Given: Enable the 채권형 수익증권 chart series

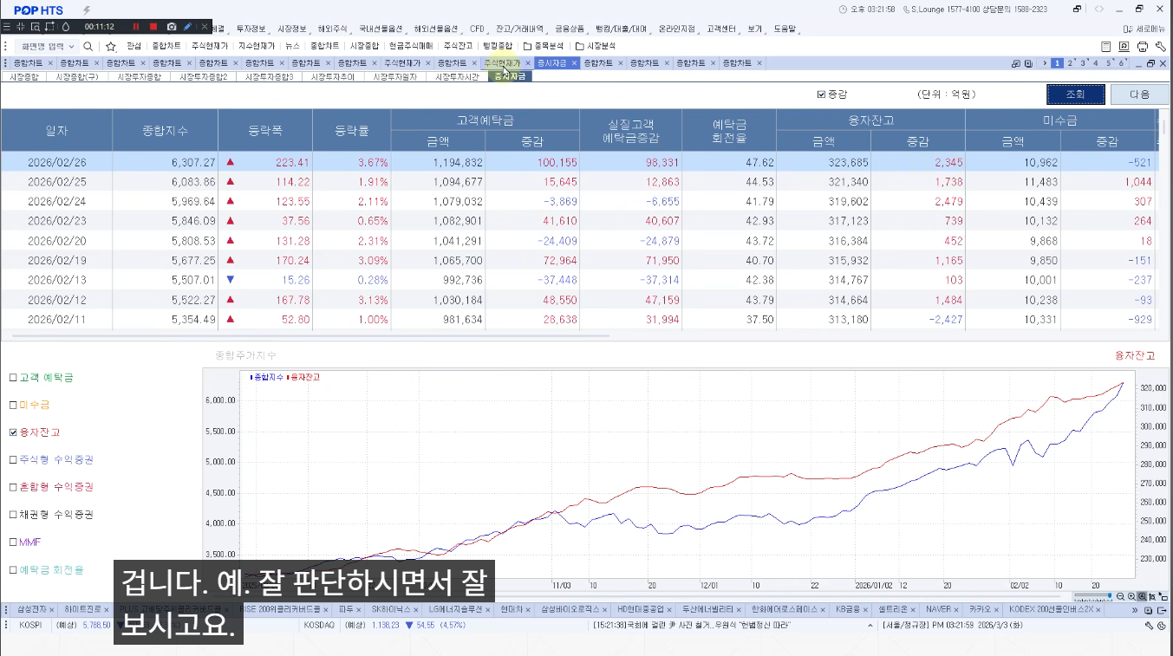Looking at the screenshot, I should pos(13,514).
